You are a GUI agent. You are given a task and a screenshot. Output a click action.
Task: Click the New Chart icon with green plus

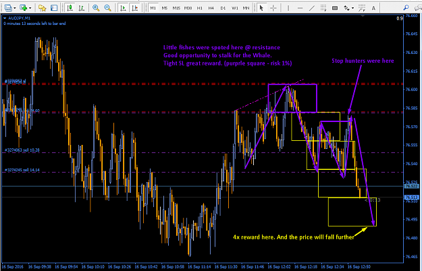pyautogui.click(x=24, y=8)
